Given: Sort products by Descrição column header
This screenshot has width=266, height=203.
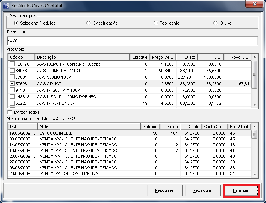Looking at the screenshot, I should tap(82, 57).
